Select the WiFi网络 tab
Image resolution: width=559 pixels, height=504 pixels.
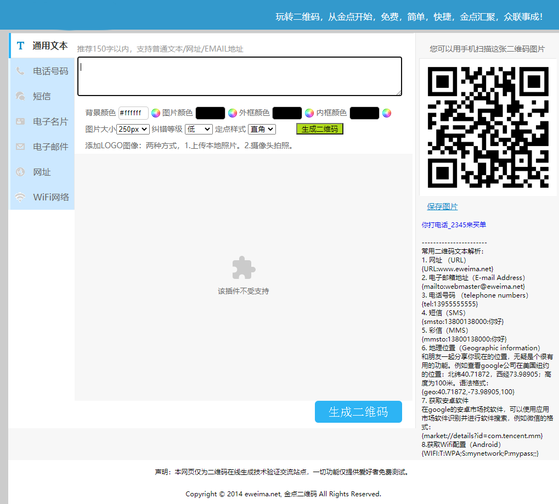point(42,197)
